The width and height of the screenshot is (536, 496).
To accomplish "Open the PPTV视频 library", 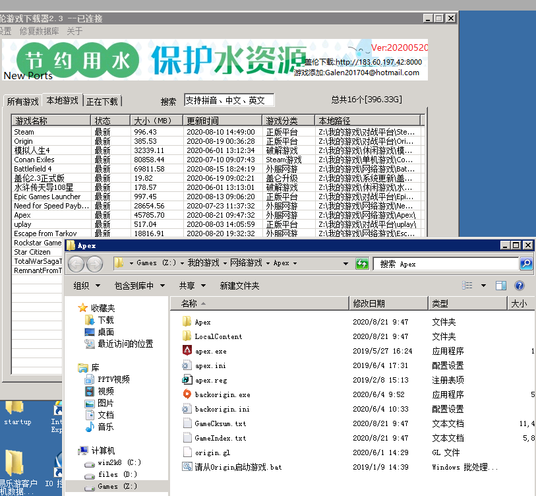I will [107, 379].
